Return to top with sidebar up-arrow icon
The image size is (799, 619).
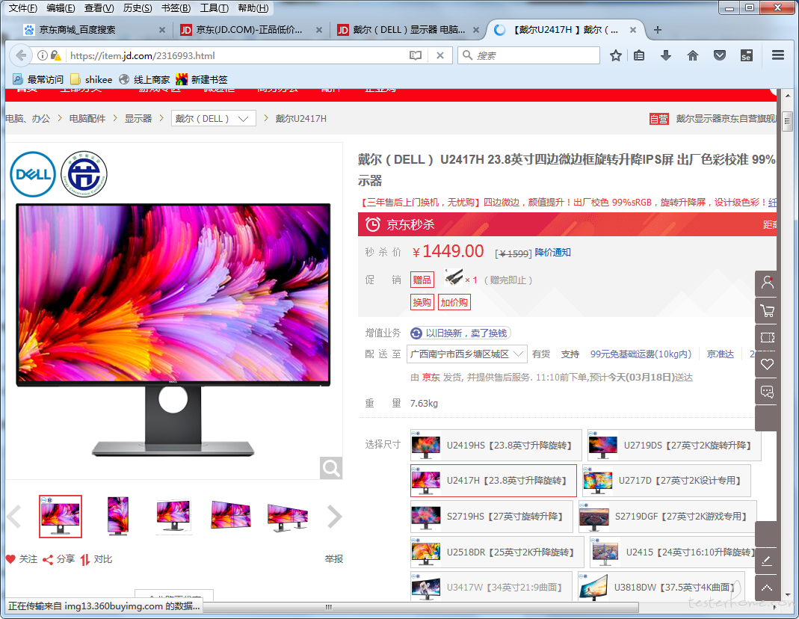[766, 588]
